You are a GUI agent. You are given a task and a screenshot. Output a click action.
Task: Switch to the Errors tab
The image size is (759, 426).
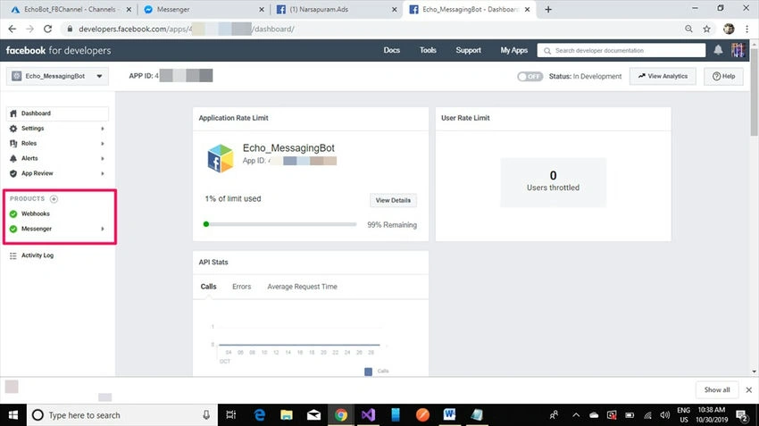242,287
